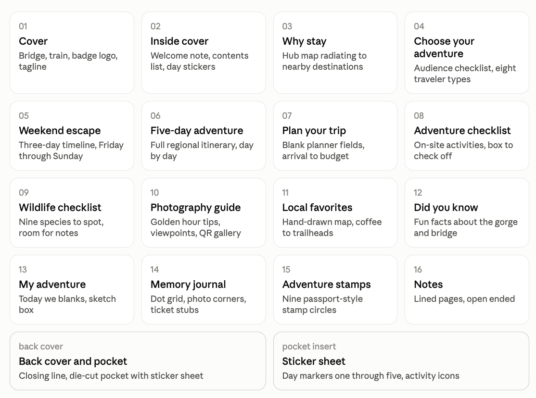Select the Memory journal card
The width and height of the screenshot is (536, 398).
[x=204, y=289]
